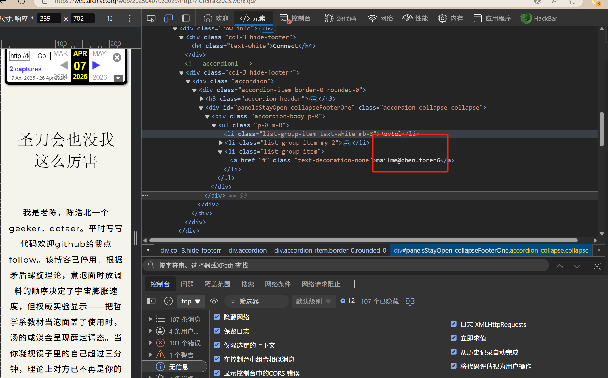Toggle device emulation toolbar icon
The width and height of the screenshot is (608, 378).
point(168,19)
